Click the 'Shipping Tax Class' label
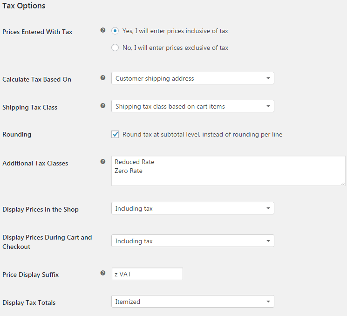Screen dimensions: 347x316 [30, 107]
